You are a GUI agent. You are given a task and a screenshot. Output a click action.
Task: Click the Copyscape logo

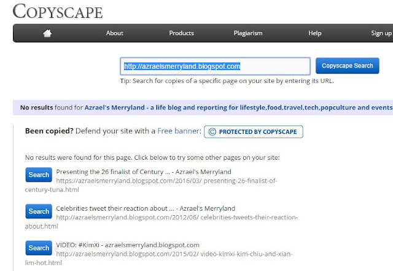(58, 11)
